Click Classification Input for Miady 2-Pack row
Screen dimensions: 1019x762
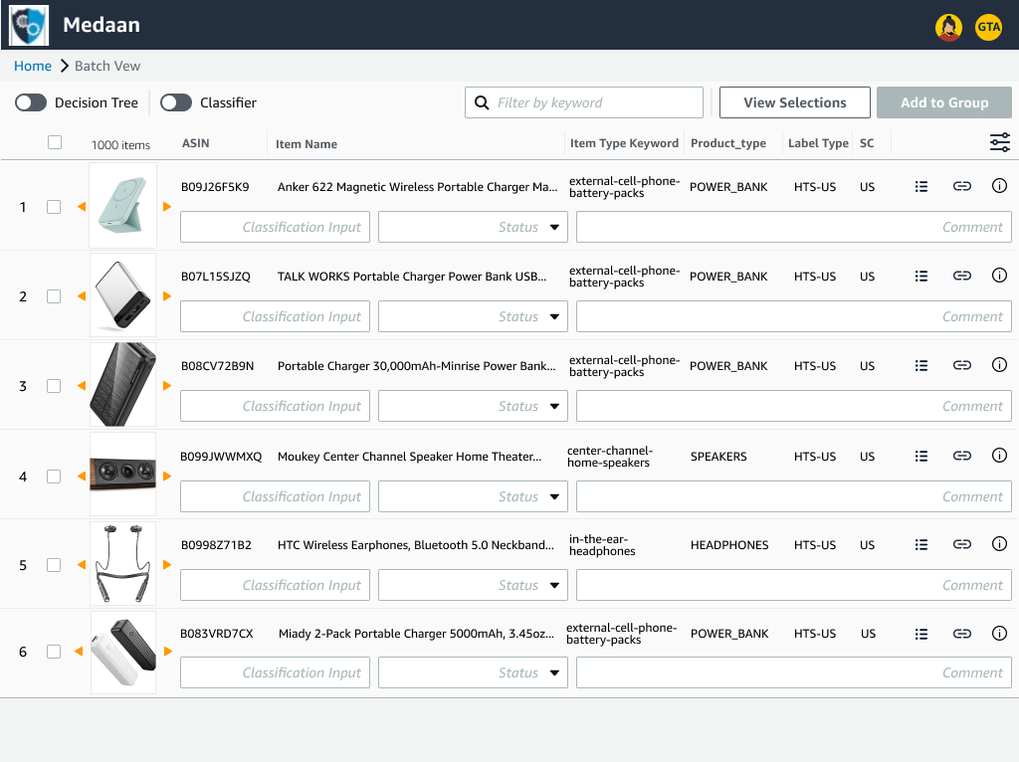[275, 672]
